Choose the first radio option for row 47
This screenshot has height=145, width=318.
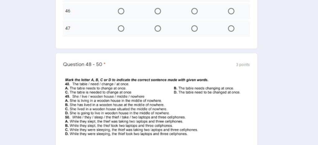click(121, 29)
